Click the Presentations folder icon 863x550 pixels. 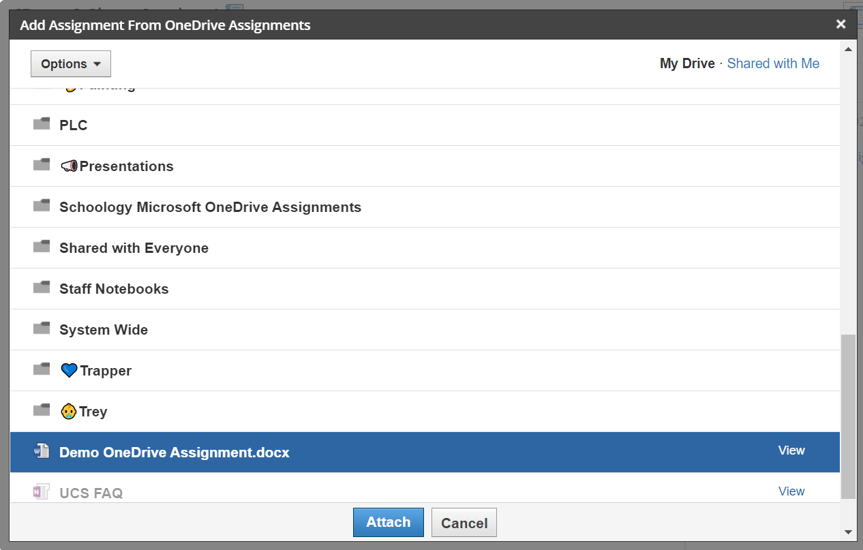[x=42, y=165]
